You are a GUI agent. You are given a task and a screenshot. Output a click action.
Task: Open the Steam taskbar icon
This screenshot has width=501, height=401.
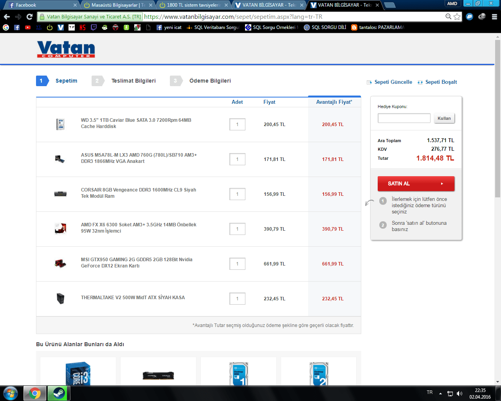[57, 393]
